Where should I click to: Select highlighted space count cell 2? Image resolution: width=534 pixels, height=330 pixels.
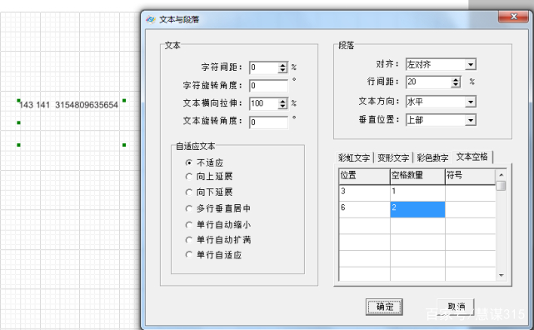point(417,209)
